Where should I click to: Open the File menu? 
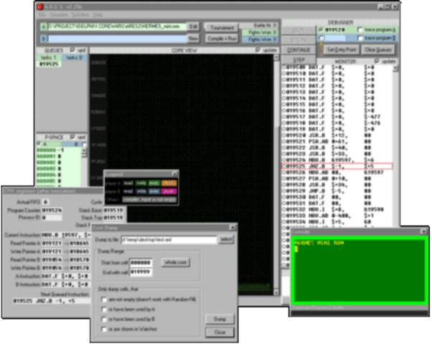tap(42, 14)
